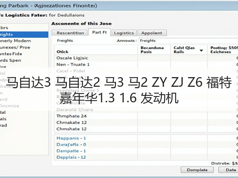The height and width of the screenshot is (178, 238).
Task: Open the Logistics tab
Action: [124, 33]
